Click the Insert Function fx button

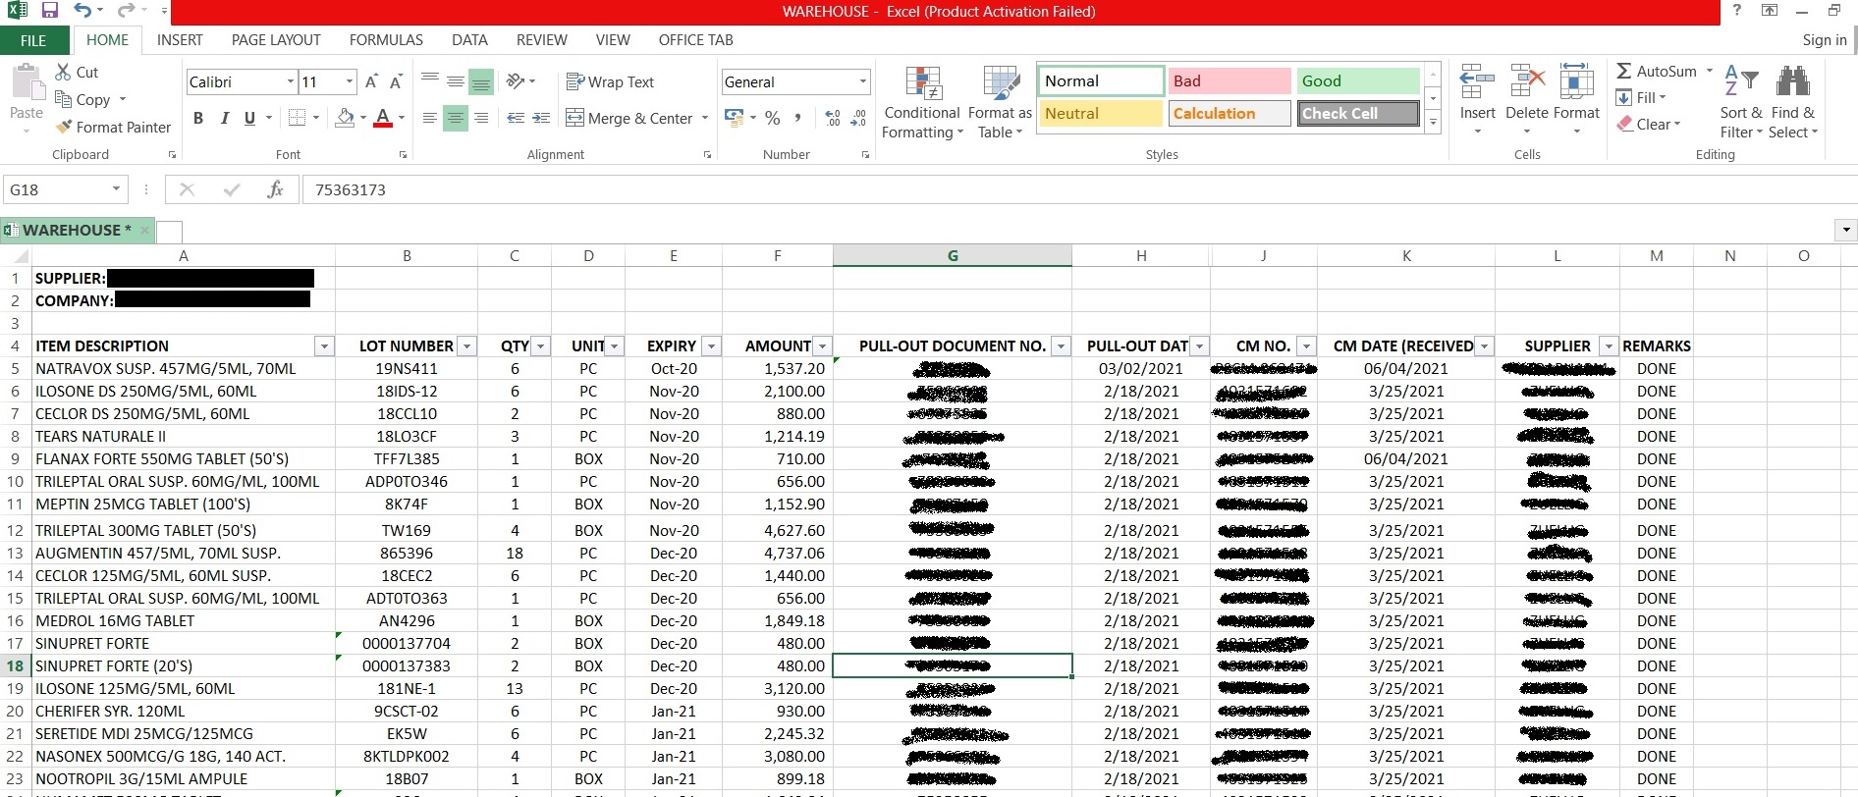(275, 189)
